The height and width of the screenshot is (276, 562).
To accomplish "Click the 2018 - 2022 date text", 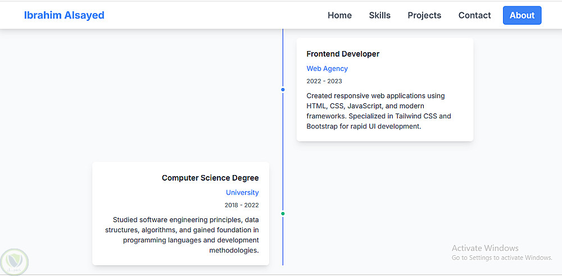I will click(242, 205).
